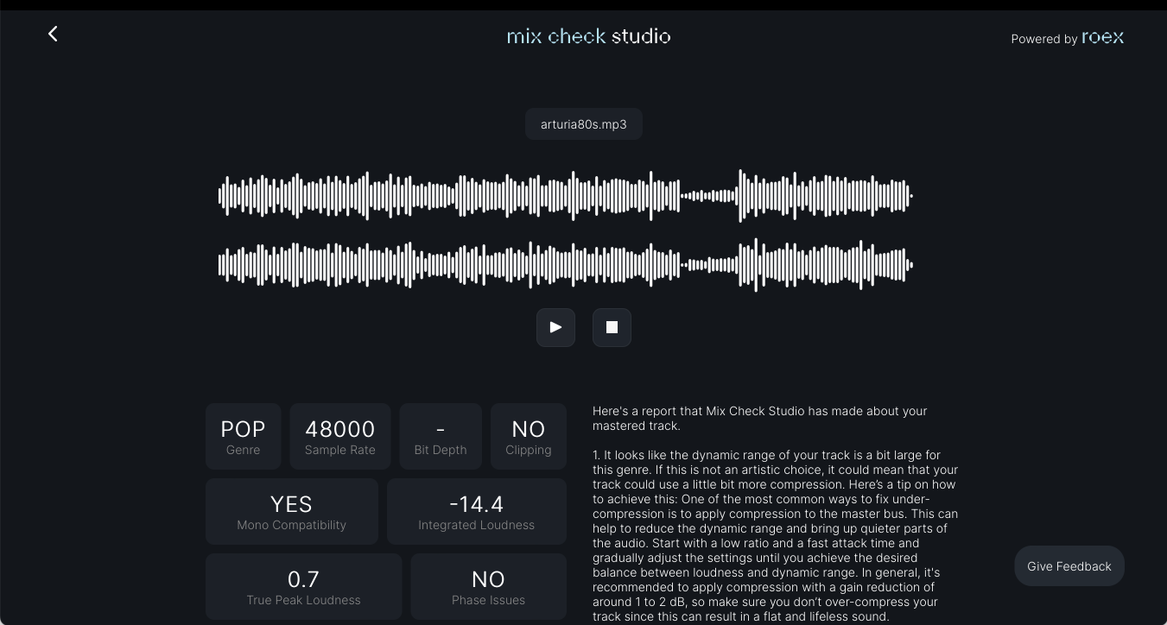Select the arturia80s.mp3 file name label
Screen dimensions: 1167x625
pos(584,124)
